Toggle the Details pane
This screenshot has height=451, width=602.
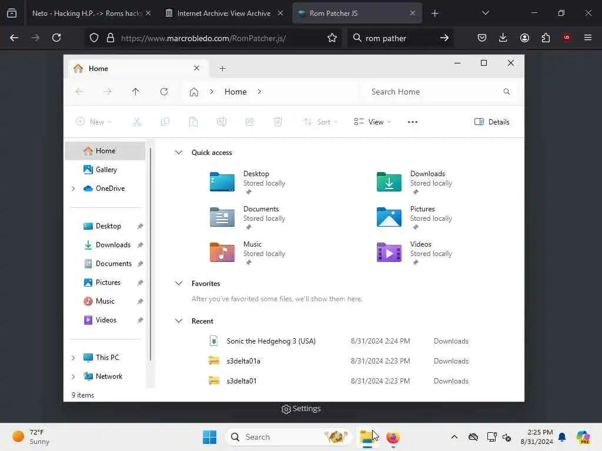(x=492, y=122)
